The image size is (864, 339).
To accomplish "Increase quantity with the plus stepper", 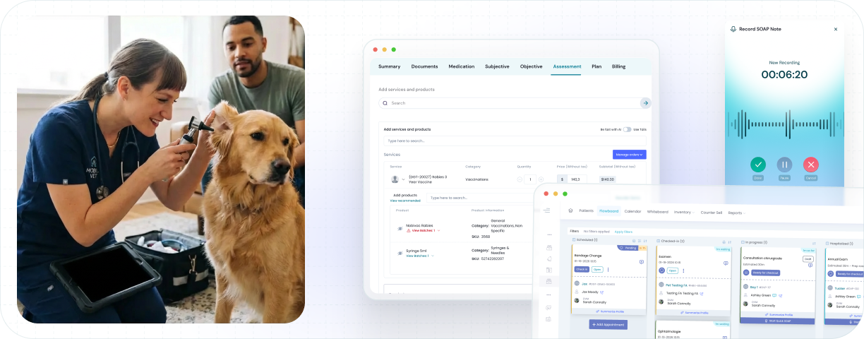I will pos(541,179).
